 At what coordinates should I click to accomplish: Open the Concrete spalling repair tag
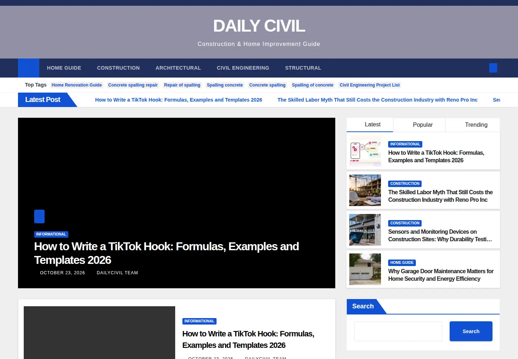point(133,85)
